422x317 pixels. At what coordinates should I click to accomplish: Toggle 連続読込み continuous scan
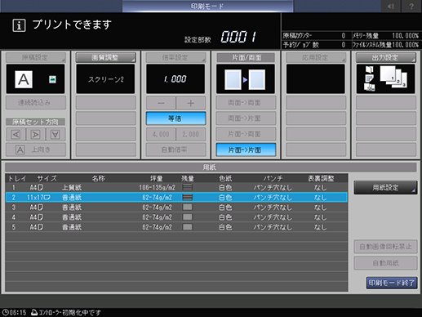[36, 103]
